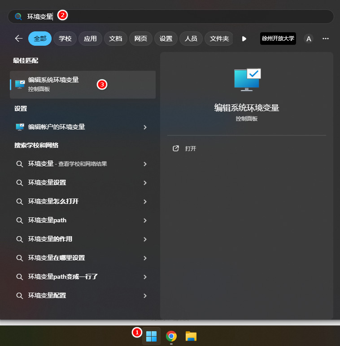Click search icon beside 环境变量怎么打开
The height and width of the screenshot is (346, 340).
click(x=20, y=202)
